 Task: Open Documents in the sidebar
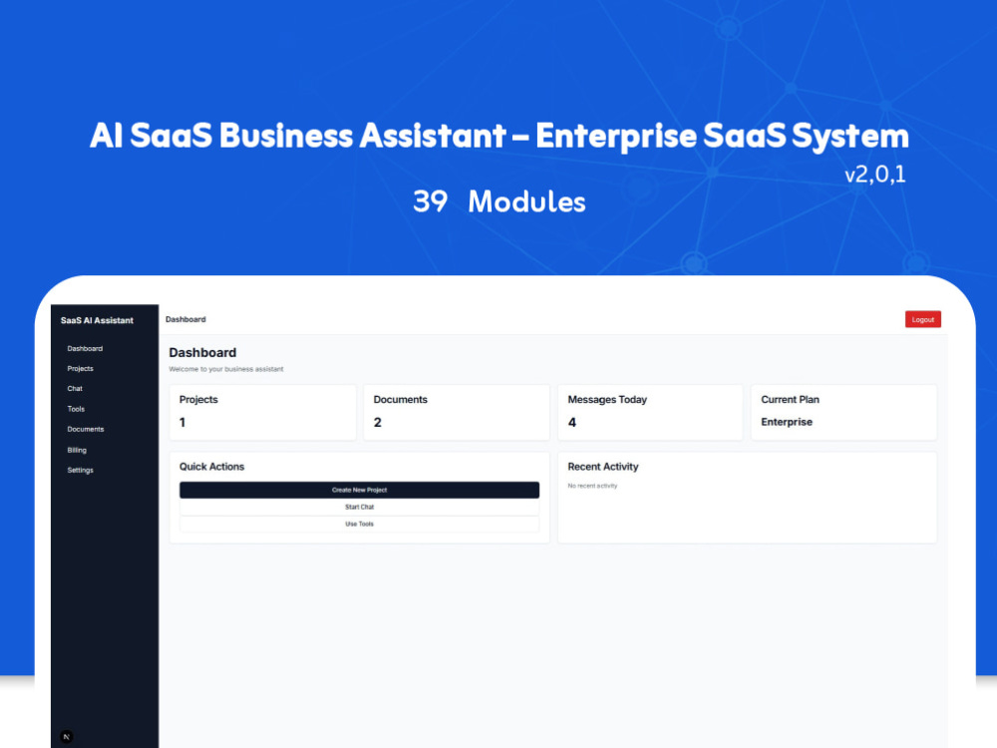(x=85, y=429)
